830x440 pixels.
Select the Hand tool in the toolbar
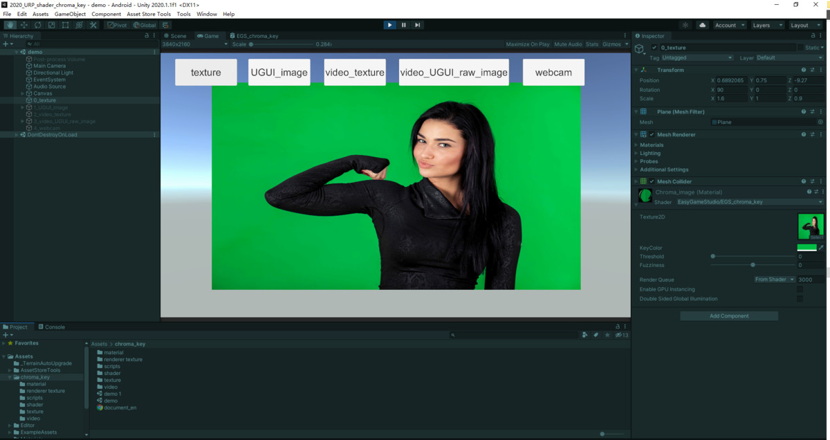pyautogui.click(x=10, y=24)
